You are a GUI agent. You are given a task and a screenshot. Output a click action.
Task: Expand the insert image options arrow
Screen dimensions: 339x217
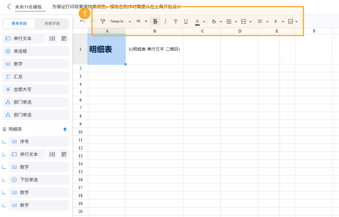click(296, 22)
